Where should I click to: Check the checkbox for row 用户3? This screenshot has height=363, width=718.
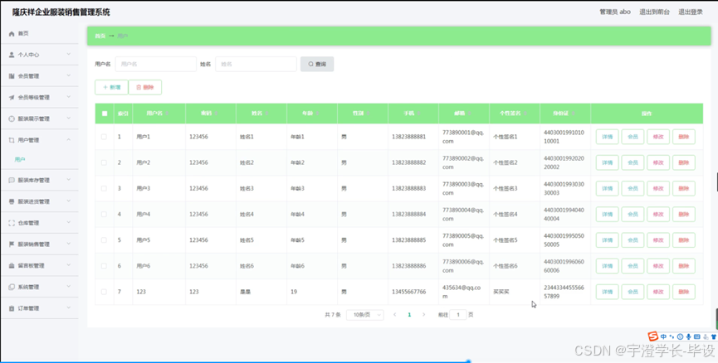(104, 188)
